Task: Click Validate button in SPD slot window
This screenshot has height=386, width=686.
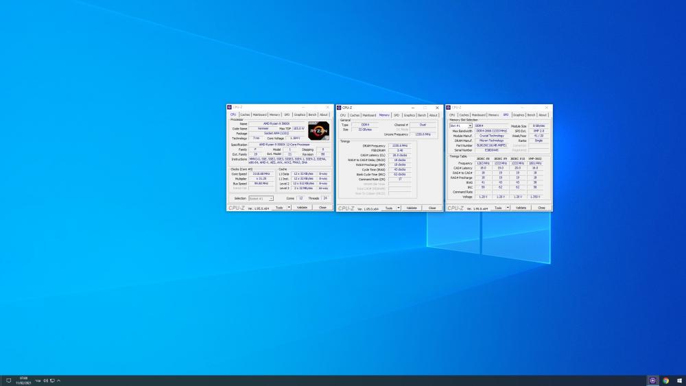Action: (521, 208)
